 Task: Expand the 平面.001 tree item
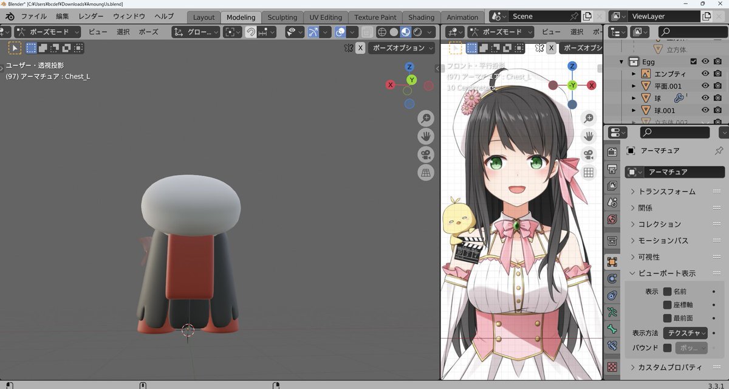click(x=634, y=86)
